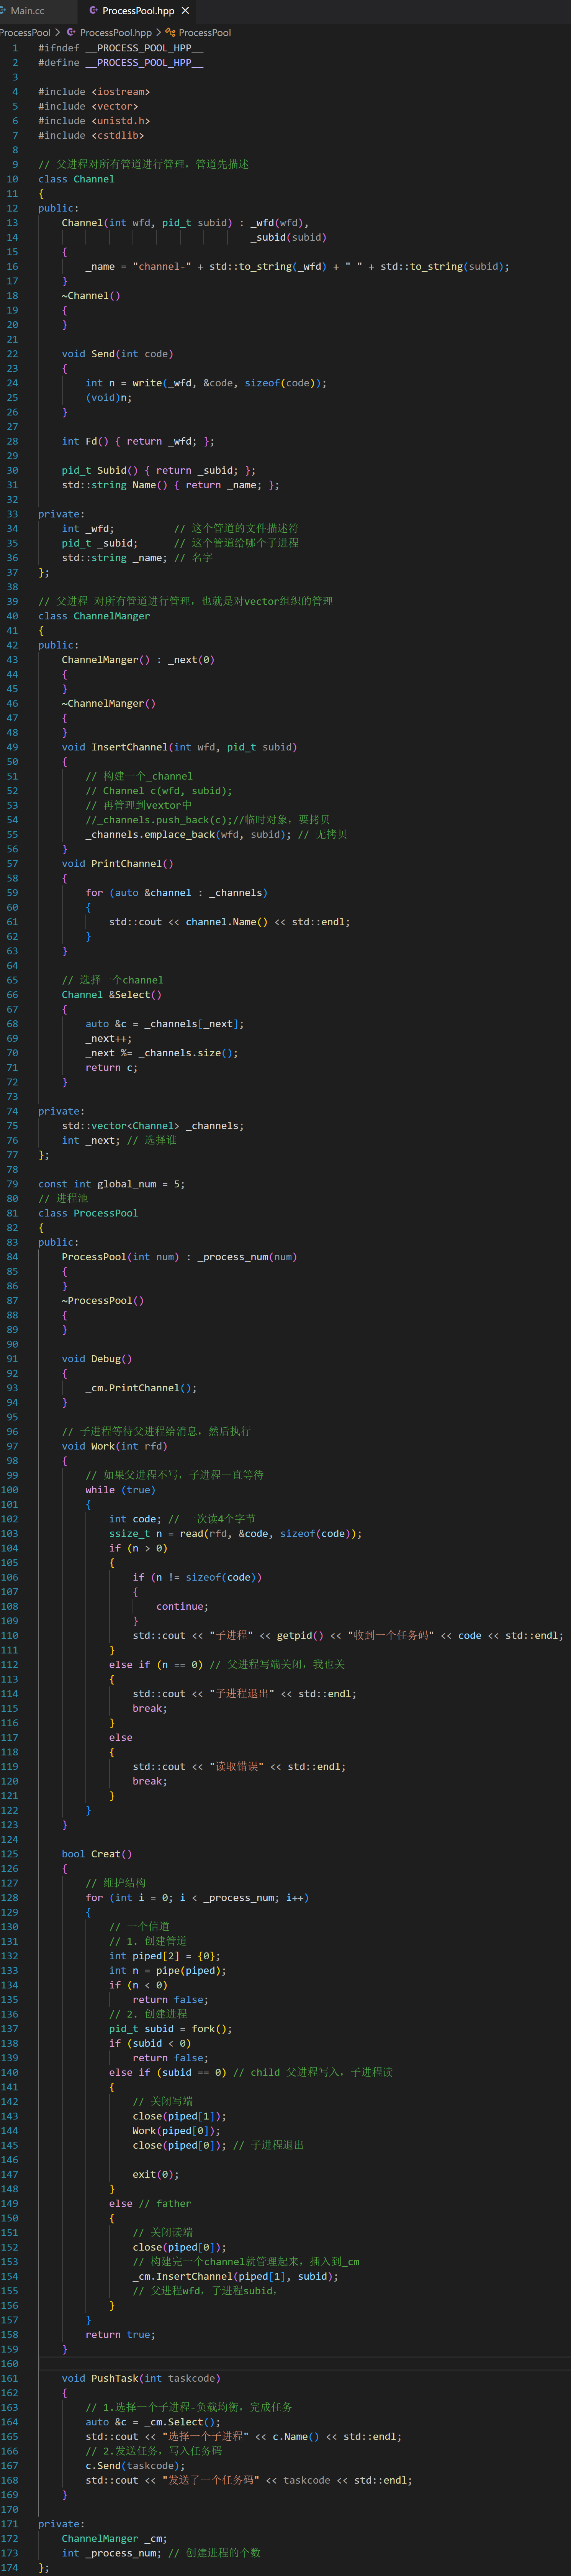Click the 'void PrintChannel()' method
The height and width of the screenshot is (2576, 571).
click(x=117, y=864)
